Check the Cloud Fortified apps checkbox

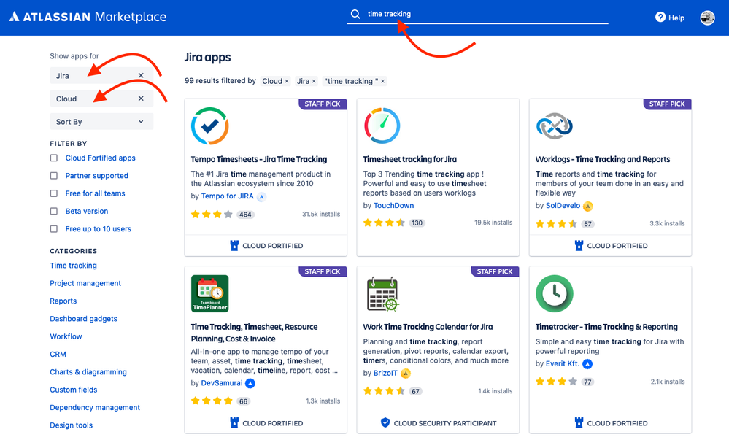coord(54,158)
